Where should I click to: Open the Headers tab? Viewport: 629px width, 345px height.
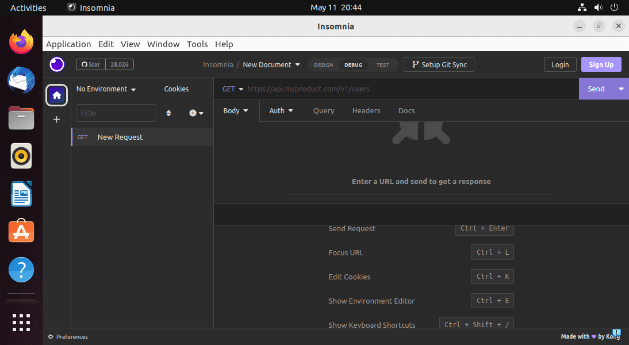click(x=366, y=111)
